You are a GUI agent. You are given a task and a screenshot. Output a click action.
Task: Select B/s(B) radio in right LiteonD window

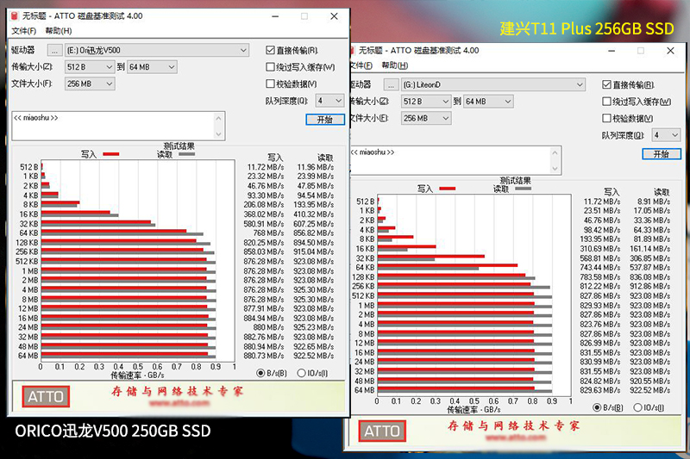click(597, 407)
